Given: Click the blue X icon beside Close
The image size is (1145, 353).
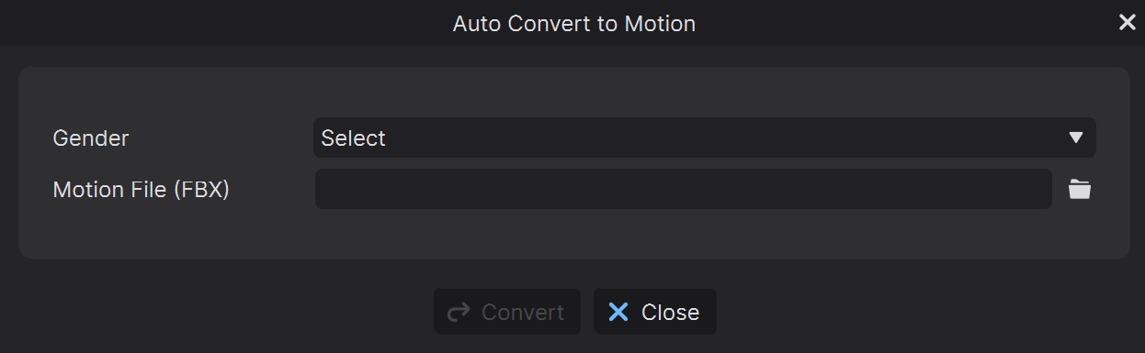Looking at the screenshot, I should point(618,313).
